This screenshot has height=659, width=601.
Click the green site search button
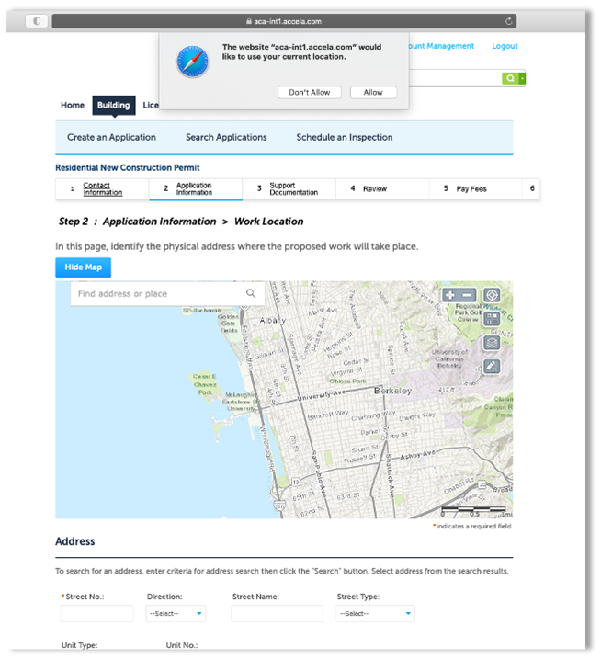509,79
